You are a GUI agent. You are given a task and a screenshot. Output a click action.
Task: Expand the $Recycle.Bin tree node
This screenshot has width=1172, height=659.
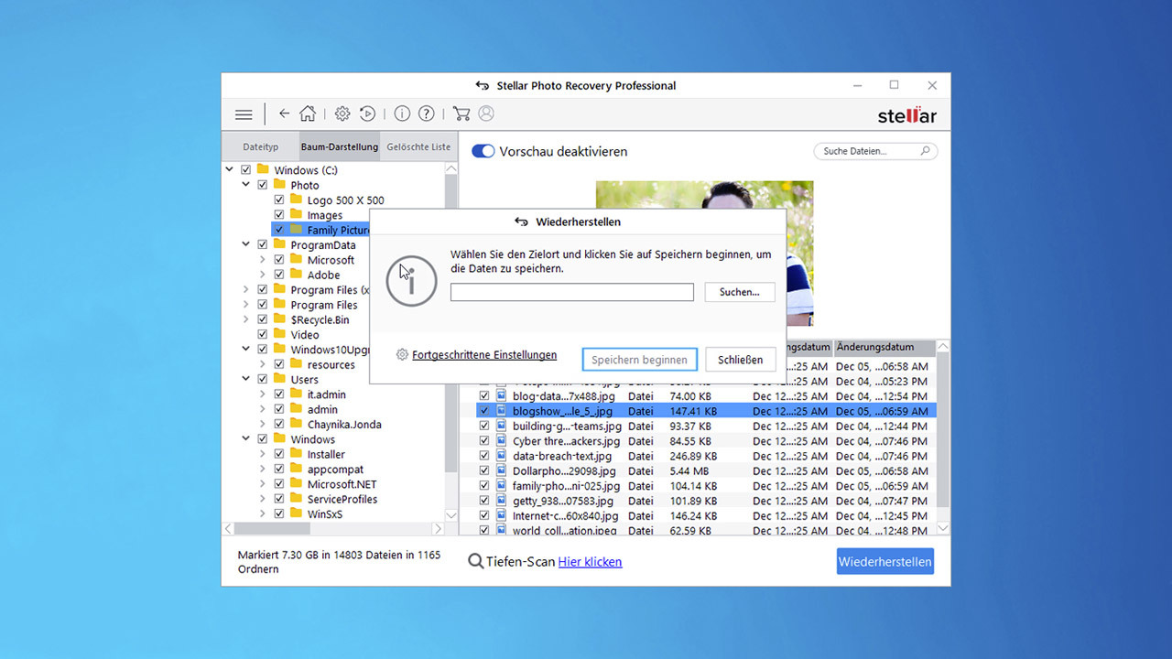point(245,319)
